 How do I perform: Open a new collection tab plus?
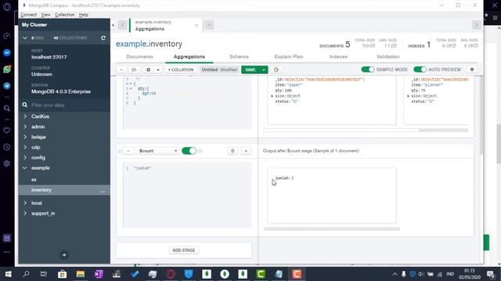209,25
